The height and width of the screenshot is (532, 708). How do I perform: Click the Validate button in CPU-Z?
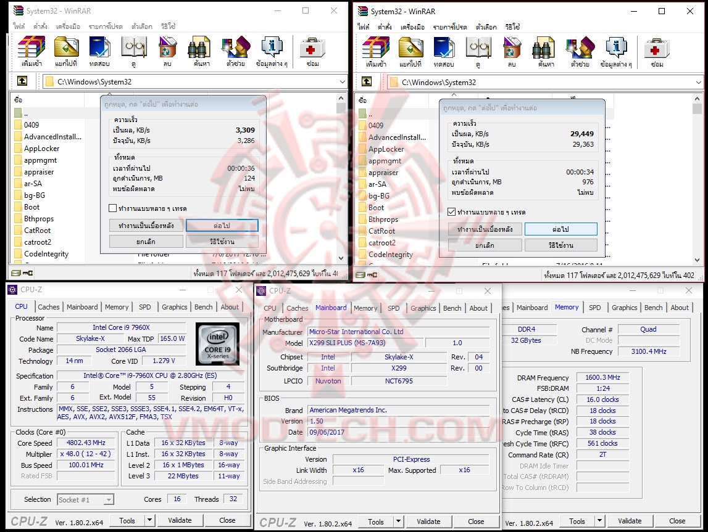[179, 520]
